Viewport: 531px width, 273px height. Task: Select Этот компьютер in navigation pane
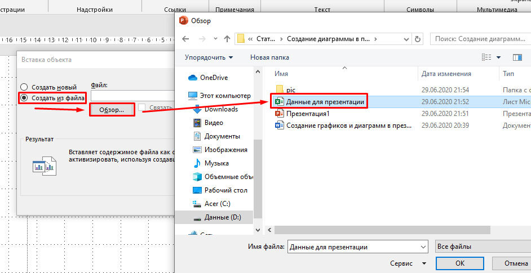225,96
